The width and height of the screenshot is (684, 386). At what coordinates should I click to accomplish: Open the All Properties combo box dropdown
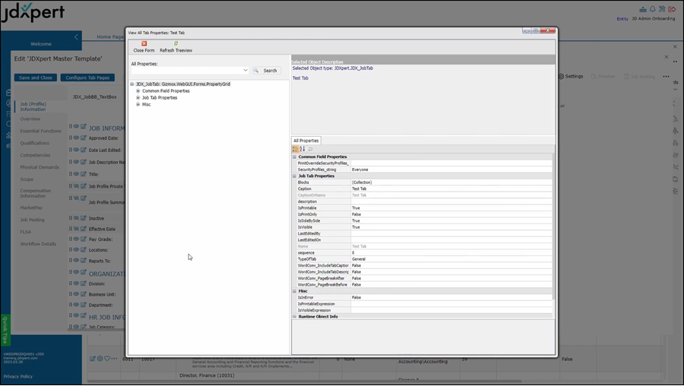click(x=245, y=71)
